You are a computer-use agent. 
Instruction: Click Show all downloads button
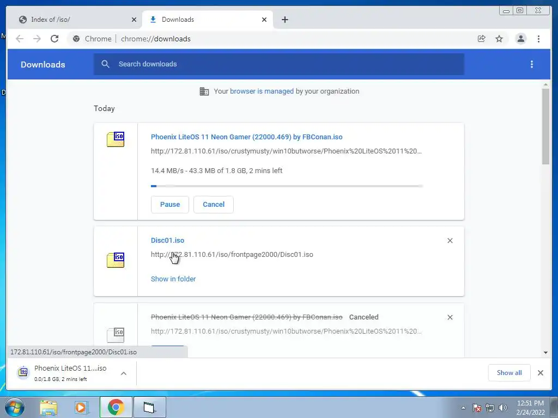(x=510, y=373)
